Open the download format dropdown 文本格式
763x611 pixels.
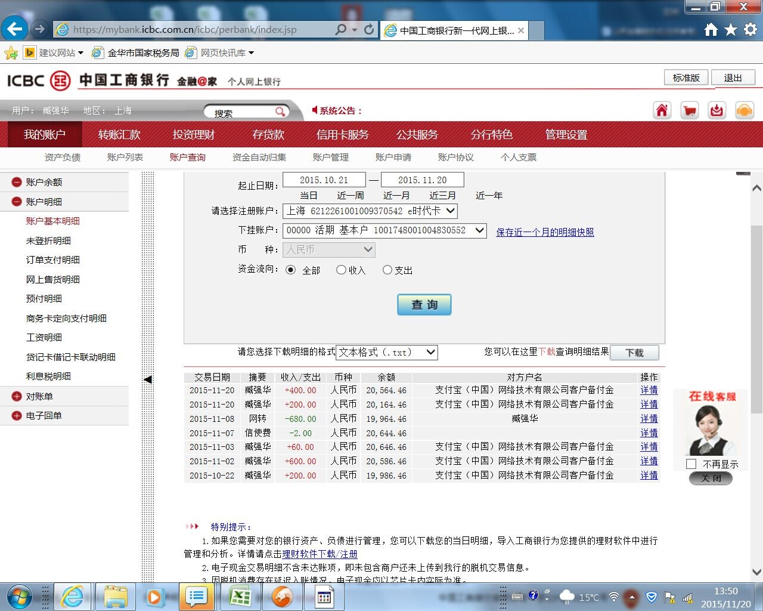[387, 352]
